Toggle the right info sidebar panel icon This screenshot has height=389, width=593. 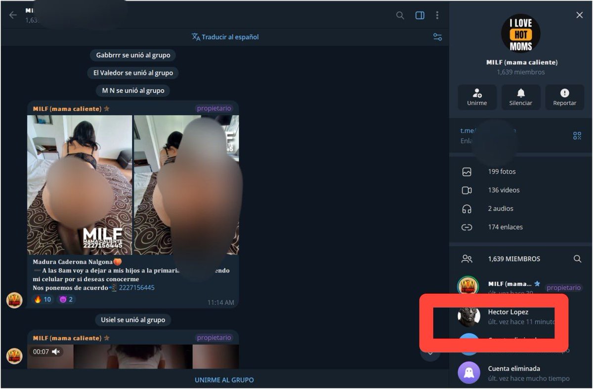coord(420,15)
